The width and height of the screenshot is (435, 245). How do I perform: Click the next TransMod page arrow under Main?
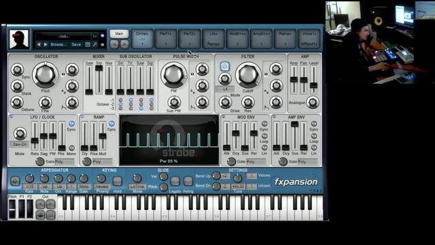point(124,44)
